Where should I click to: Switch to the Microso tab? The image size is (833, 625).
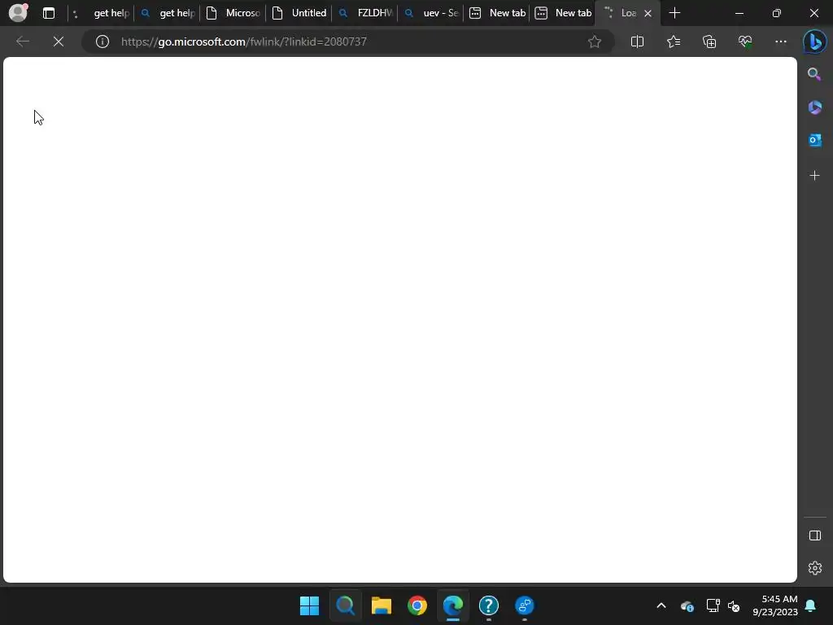click(x=233, y=13)
